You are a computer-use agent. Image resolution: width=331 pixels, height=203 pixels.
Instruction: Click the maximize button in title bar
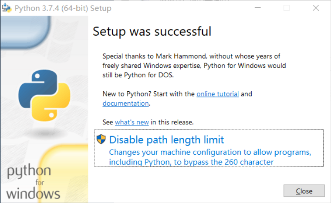tap(286, 8)
